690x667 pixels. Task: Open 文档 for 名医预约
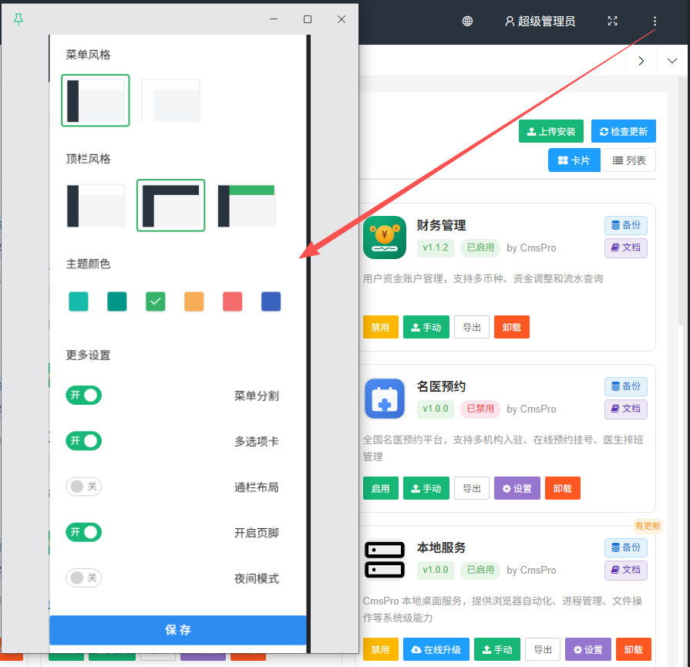626,409
